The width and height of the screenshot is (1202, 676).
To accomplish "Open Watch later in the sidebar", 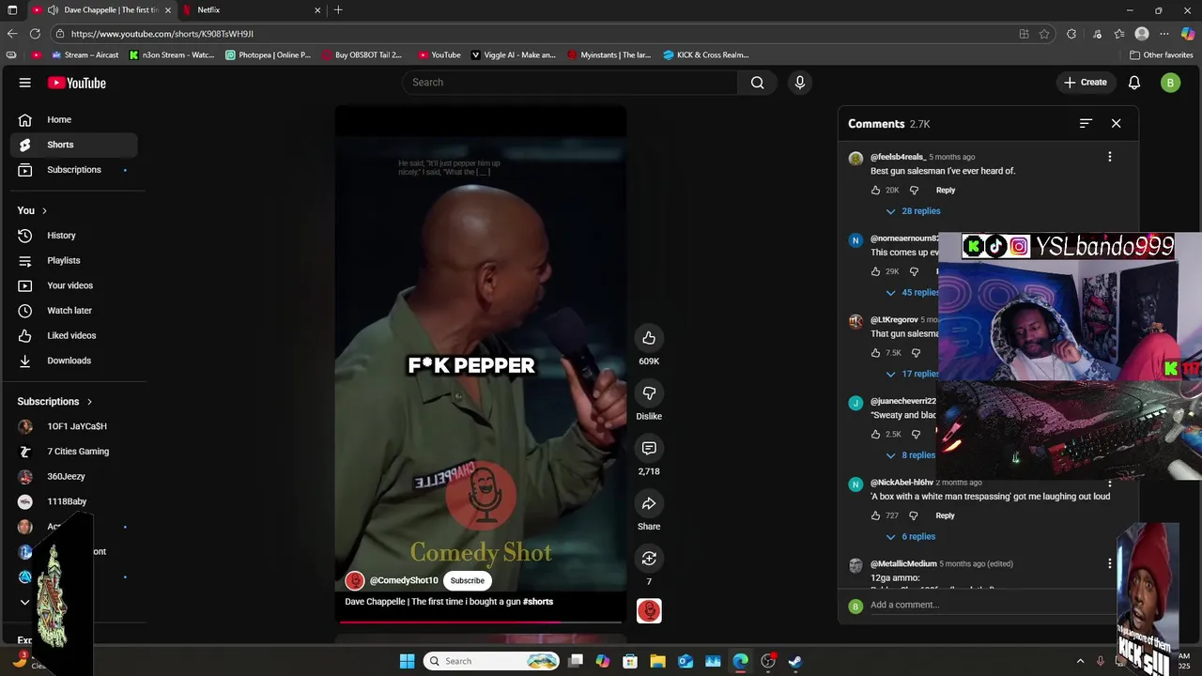I will (73, 311).
